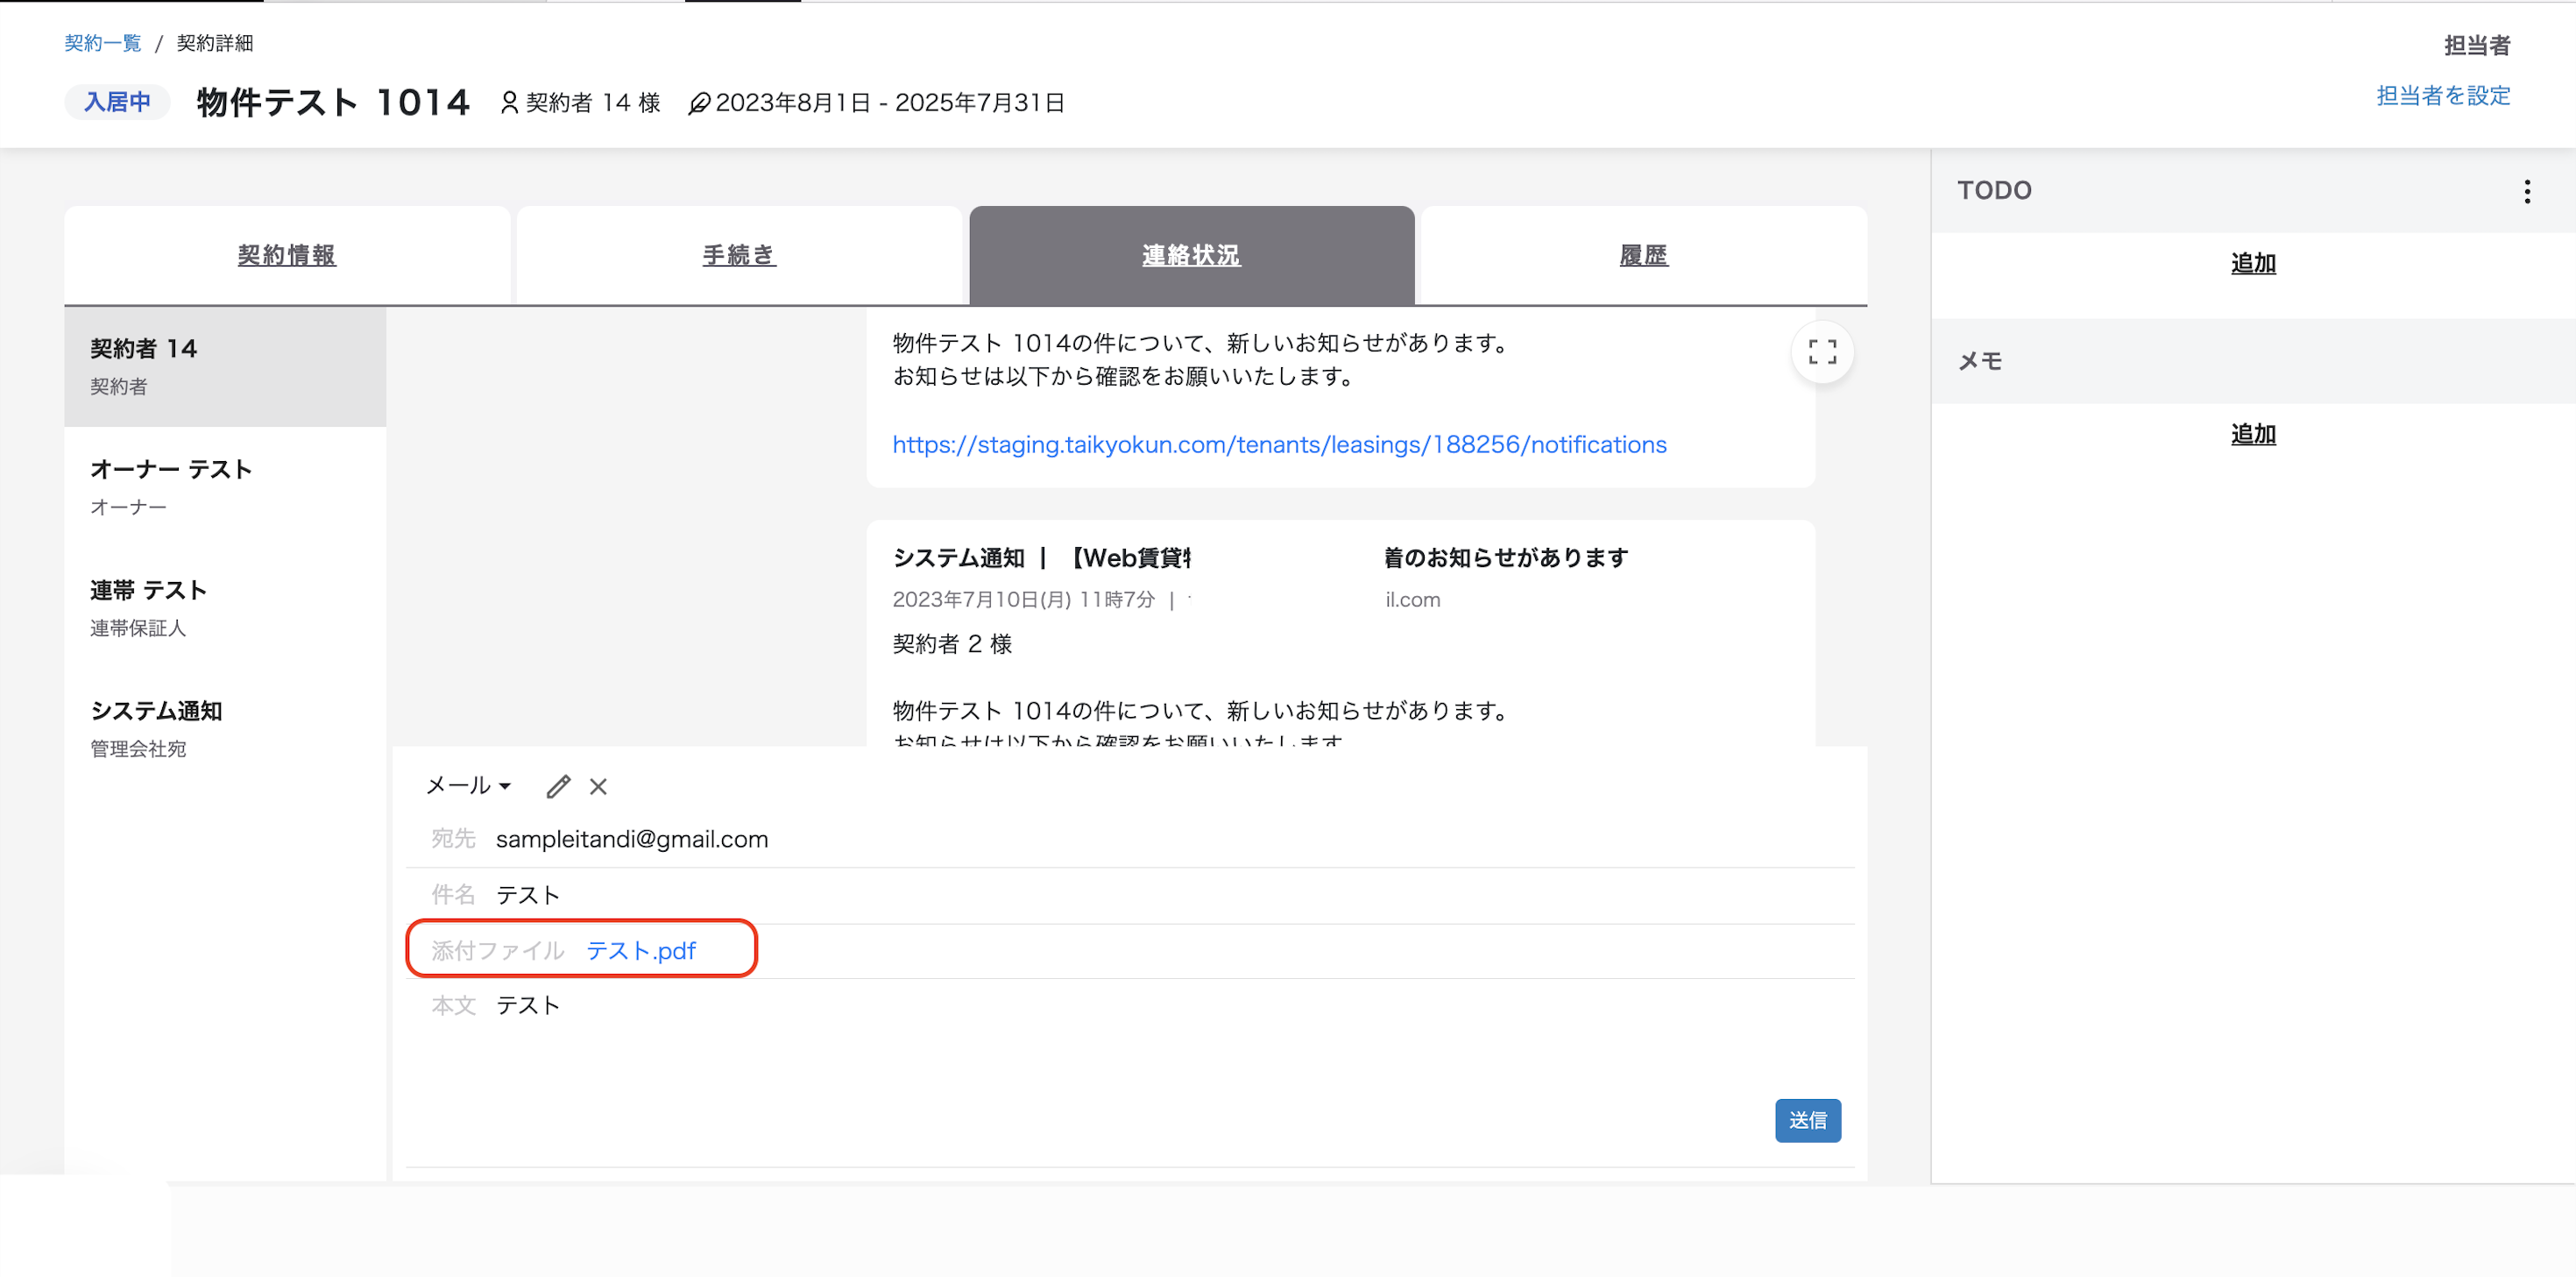Click the person icon beside 契約者 14 様
Viewport: 2576px width, 1277px height.
pyautogui.click(x=509, y=103)
